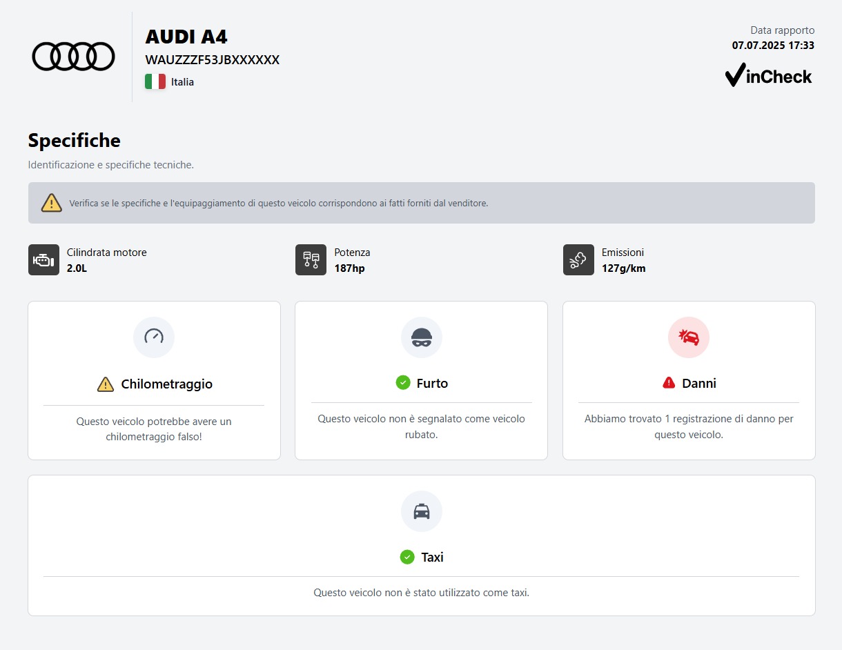
Task: Click the Audi four-rings logo
Action: click(x=73, y=57)
